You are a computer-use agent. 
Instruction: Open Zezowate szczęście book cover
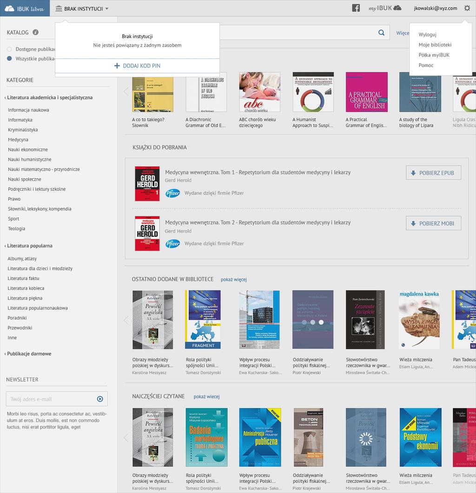tap(365, 319)
